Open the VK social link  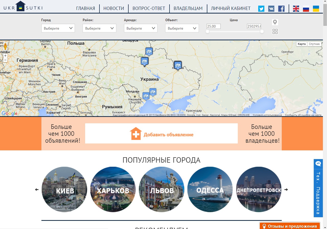(271, 9)
